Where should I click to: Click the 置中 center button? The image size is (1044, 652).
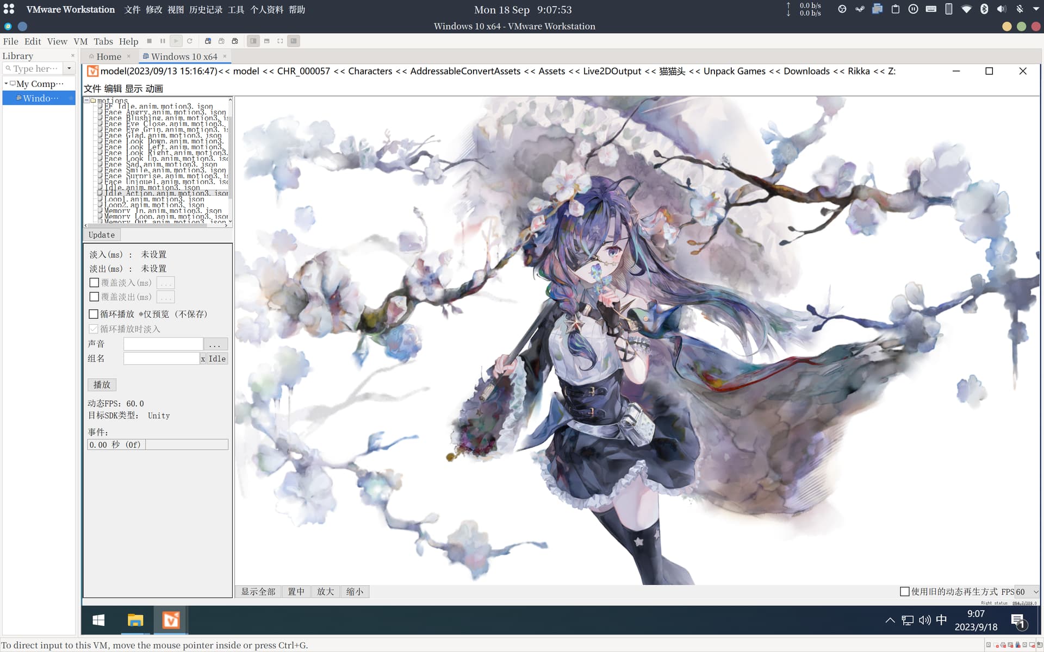tap(296, 592)
